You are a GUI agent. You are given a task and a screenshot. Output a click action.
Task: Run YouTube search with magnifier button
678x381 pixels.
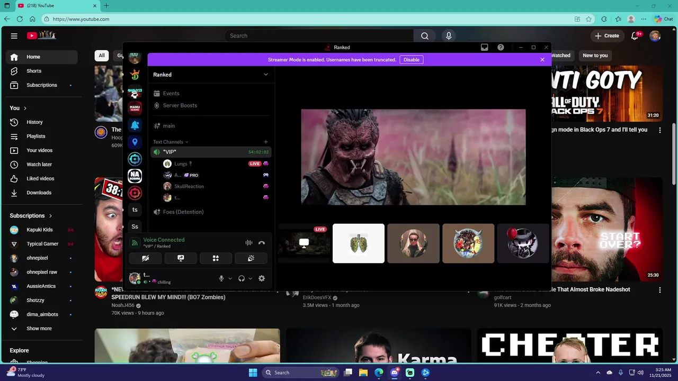tap(425, 36)
